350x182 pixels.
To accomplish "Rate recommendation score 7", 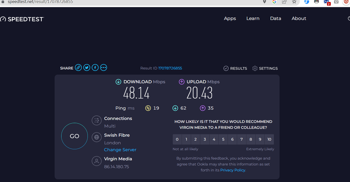I will pos(242,139).
